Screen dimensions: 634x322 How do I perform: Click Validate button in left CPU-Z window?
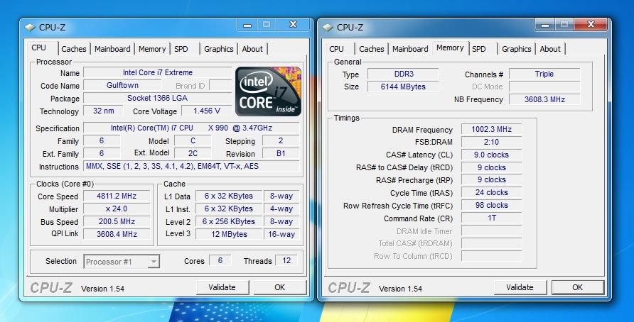click(222, 287)
